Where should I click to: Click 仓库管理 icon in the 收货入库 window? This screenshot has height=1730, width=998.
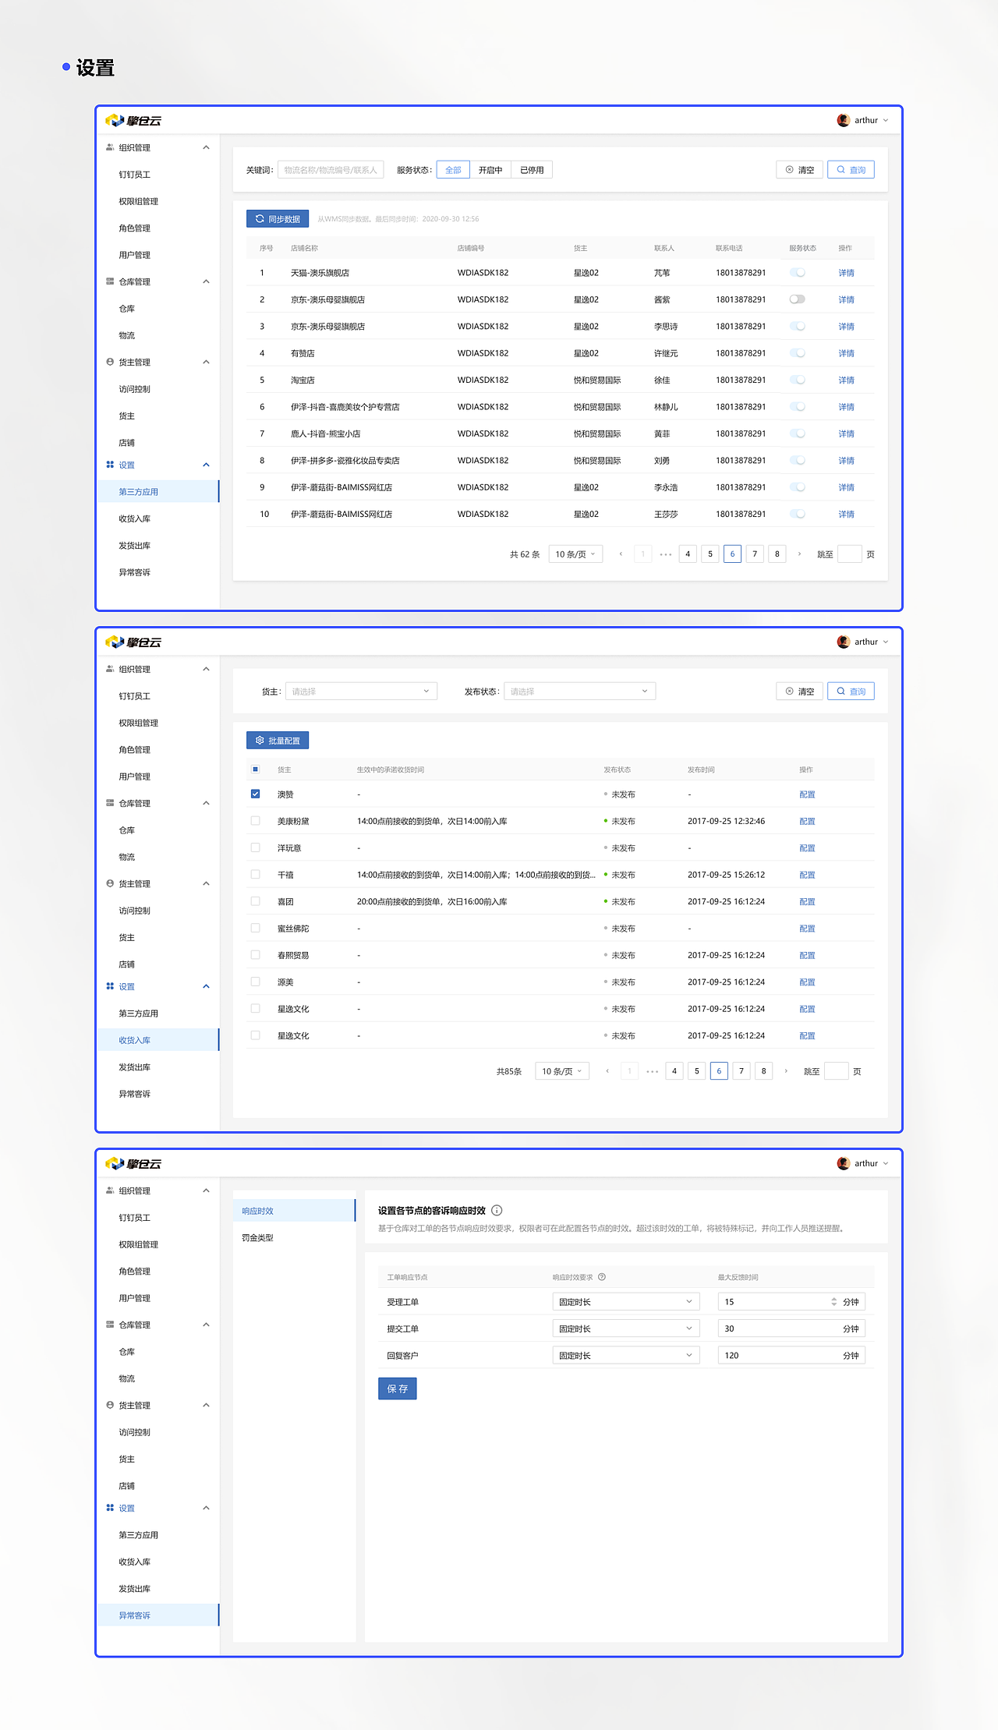pos(110,803)
